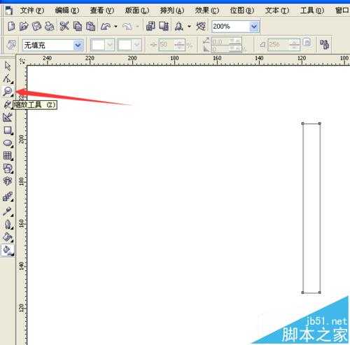Click the New document icon
Screen dimensions: 350x345
[11, 26]
